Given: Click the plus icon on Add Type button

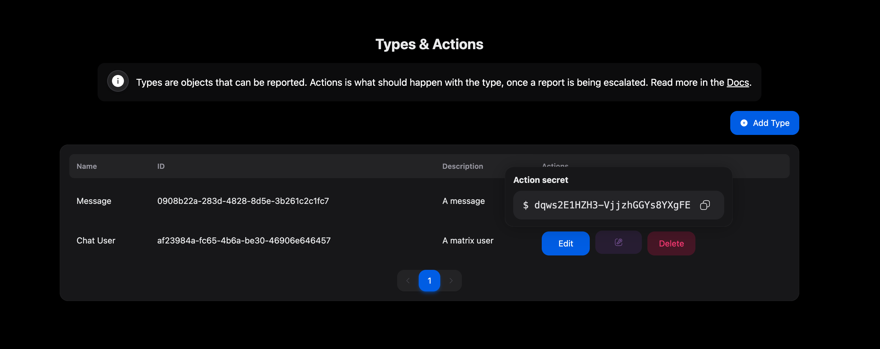Looking at the screenshot, I should (744, 123).
